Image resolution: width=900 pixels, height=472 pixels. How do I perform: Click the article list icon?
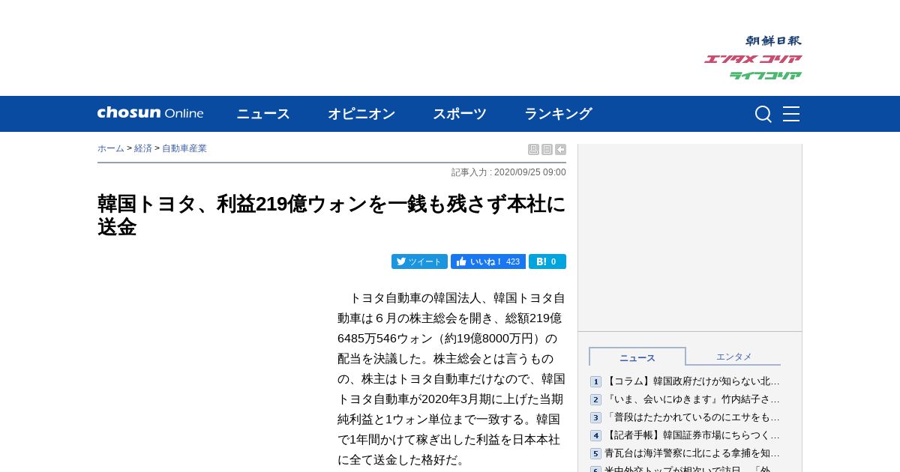coord(547,150)
